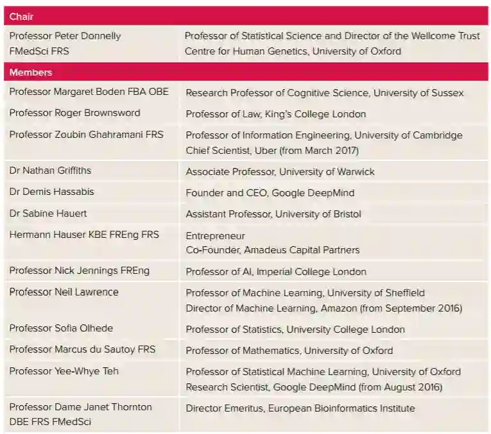
Task: Select Dr Sabine Hauert's name
Action: click(x=47, y=213)
